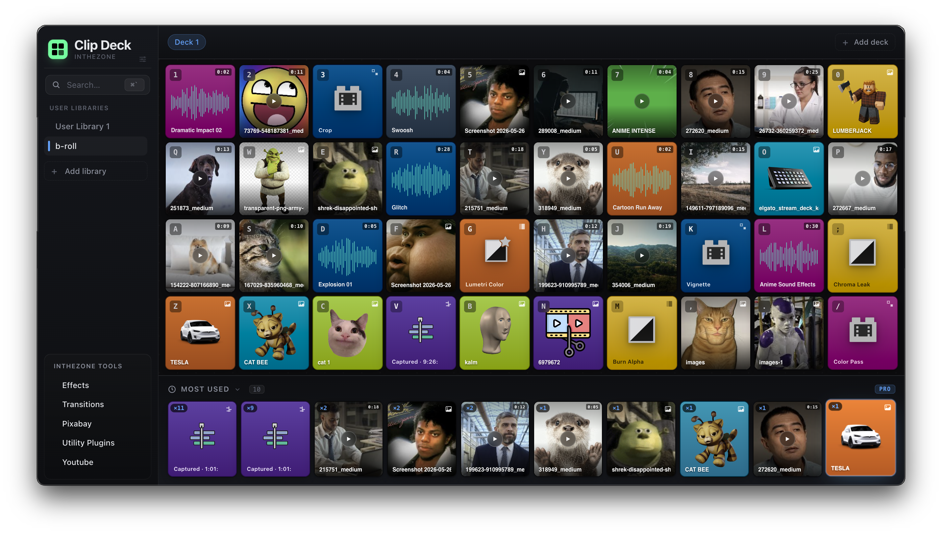Select the CAT BEE tile in Deck 1
942x534 pixels.
274,333
